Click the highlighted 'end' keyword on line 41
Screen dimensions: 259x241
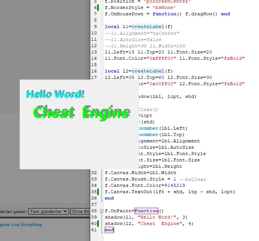pyautogui.click(x=109, y=230)
